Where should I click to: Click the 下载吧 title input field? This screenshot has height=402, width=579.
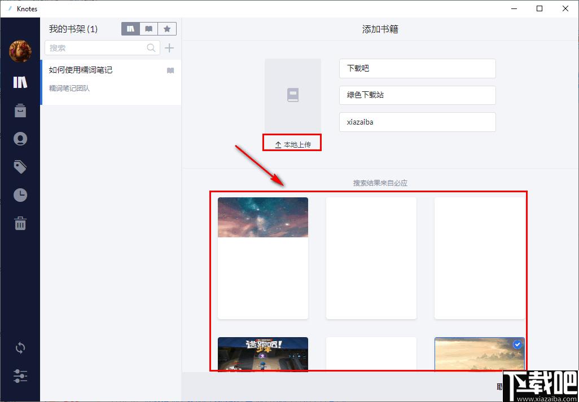point(417,69)
